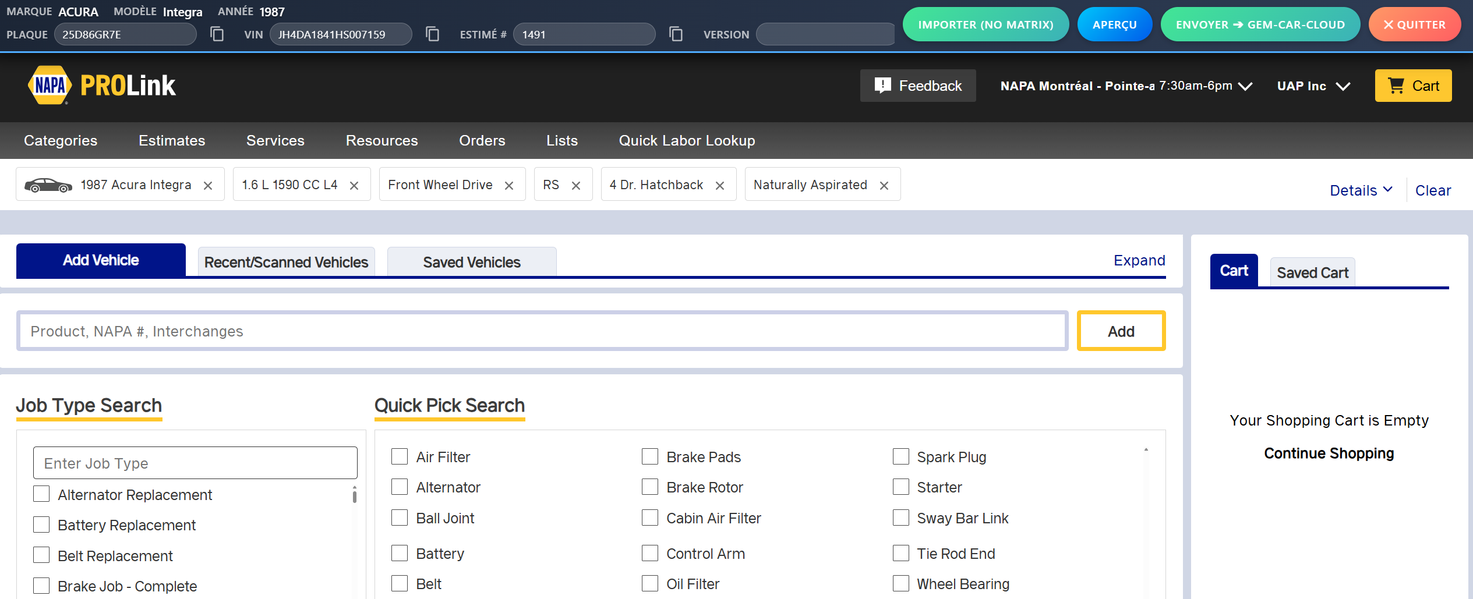Screen dimensions: 1473x599
Task: Focus the Enter Job Type field
Action: pos(195,463)
